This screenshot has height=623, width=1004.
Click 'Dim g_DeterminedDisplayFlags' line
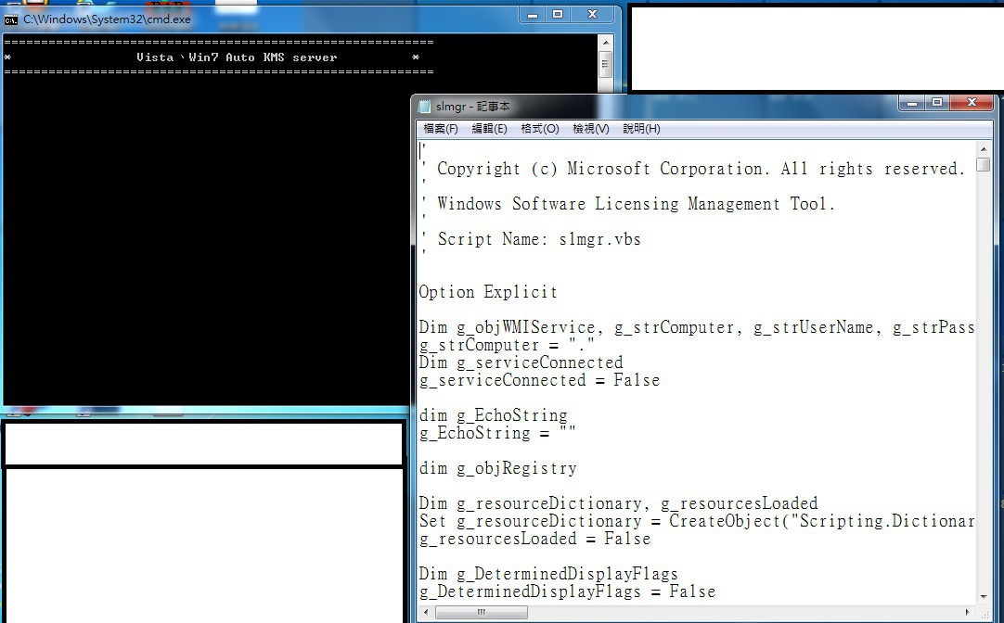coord(548,575)
